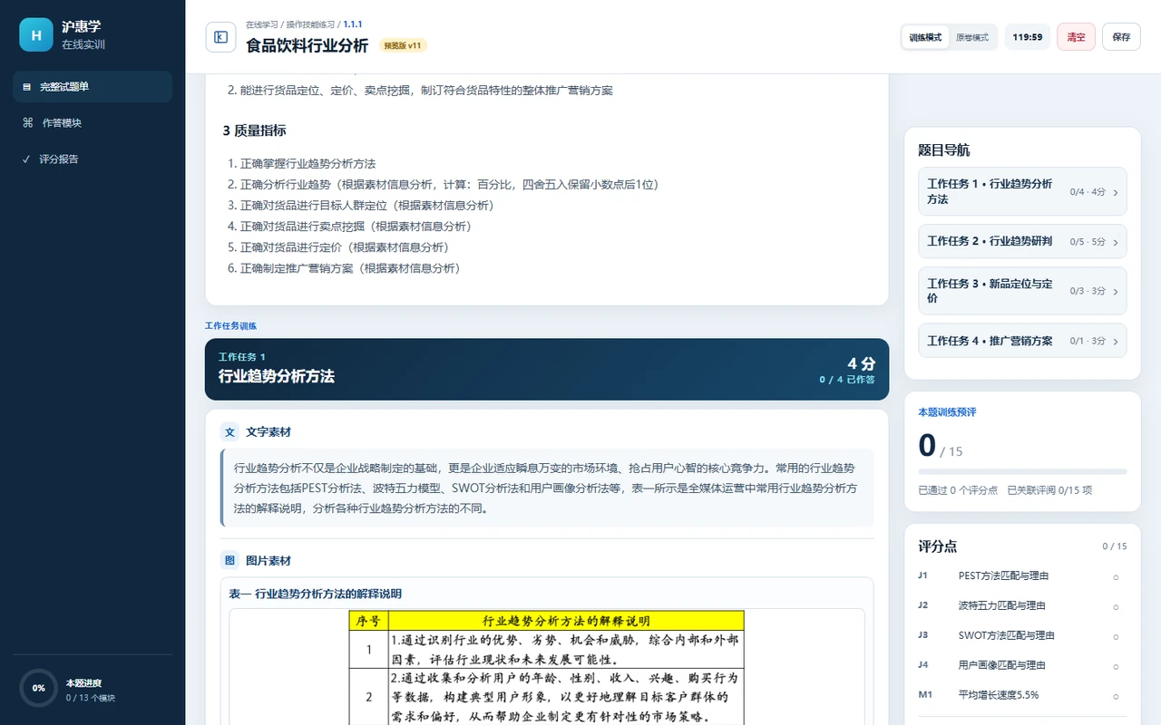
Task: Click the 预览版 v11 badge
Action: [x=403, y=45]
